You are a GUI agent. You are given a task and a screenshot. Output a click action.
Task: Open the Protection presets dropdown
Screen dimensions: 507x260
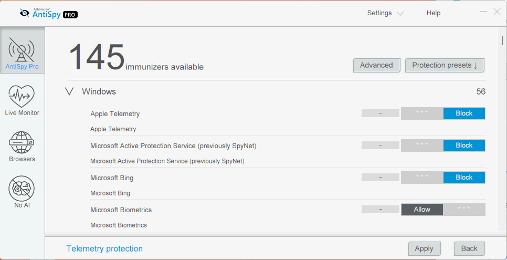click(445, 66)
